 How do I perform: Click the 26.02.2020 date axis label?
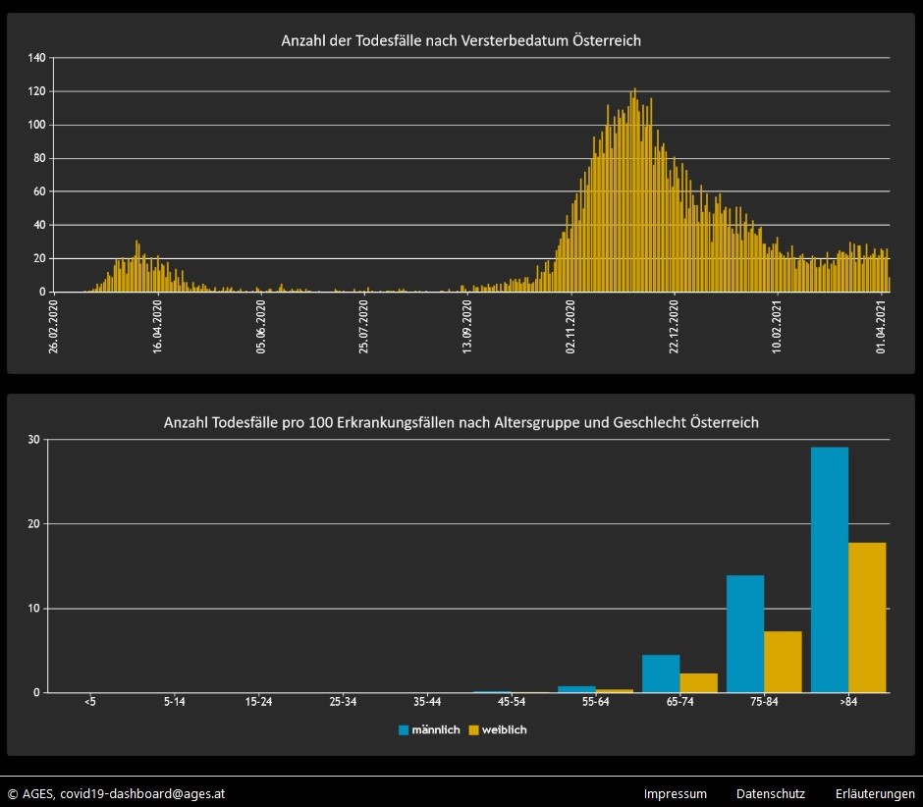54,327
